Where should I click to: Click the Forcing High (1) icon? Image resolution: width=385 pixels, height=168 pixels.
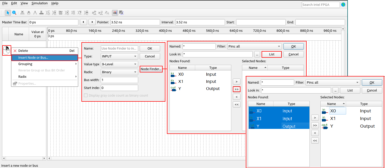(x=35, y=12)
